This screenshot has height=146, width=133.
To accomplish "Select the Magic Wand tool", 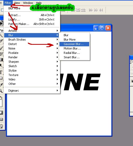I will (x=1, y=35).
